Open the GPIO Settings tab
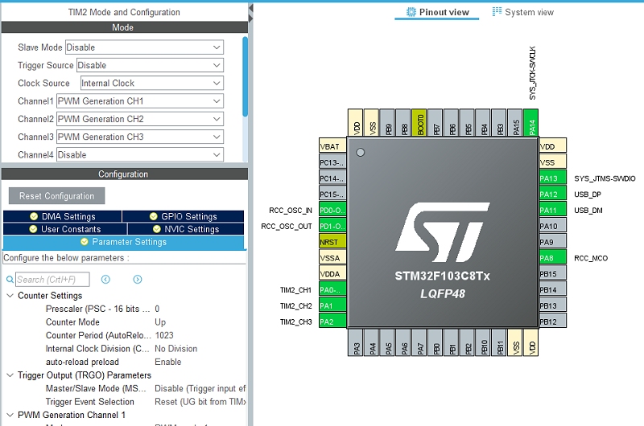The width and height of the screenshot is (644, 426). pyautogui.click(x=183, y=216)
